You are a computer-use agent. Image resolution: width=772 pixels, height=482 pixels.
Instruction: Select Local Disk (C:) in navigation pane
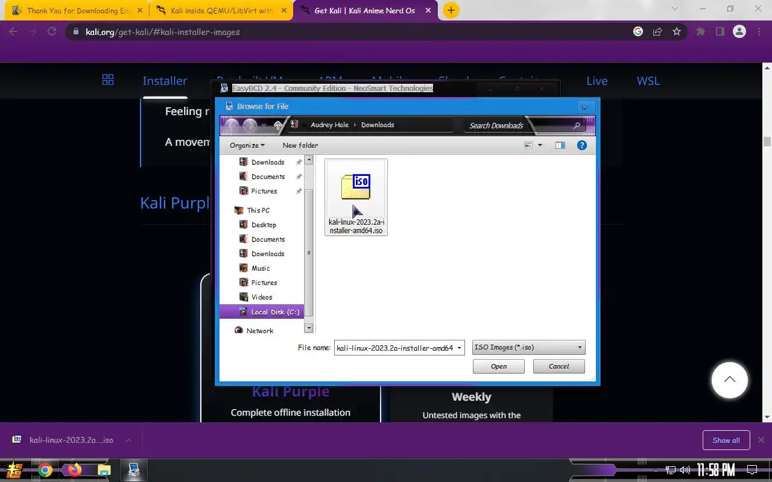(262, 311)
